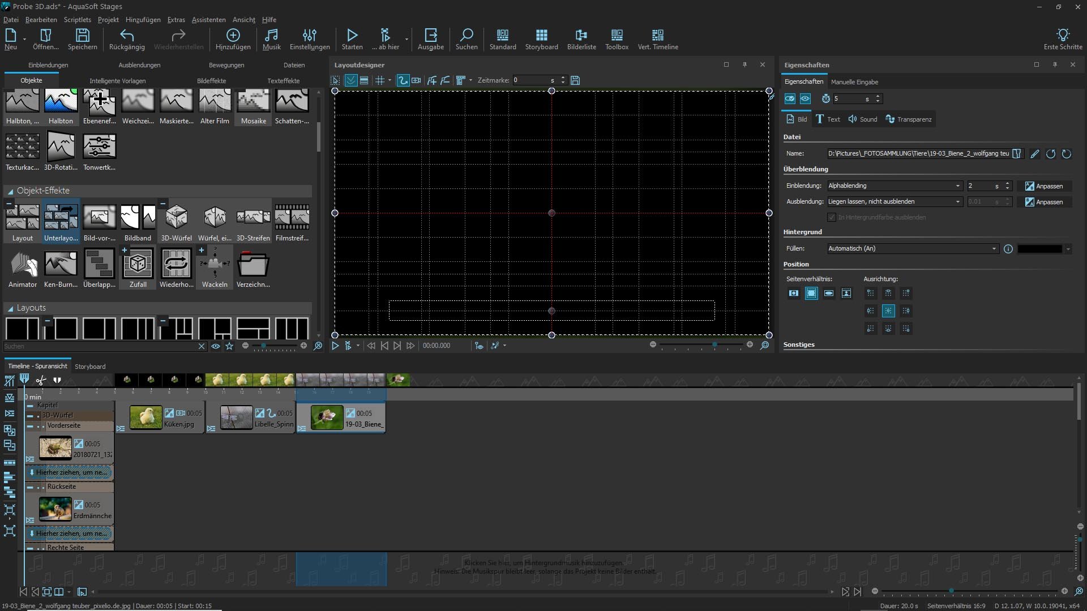The height and width of the screenshot is (611, 1087).
Task: Click Anpassen button next to Einblendung
Action: coord(1044,186)
